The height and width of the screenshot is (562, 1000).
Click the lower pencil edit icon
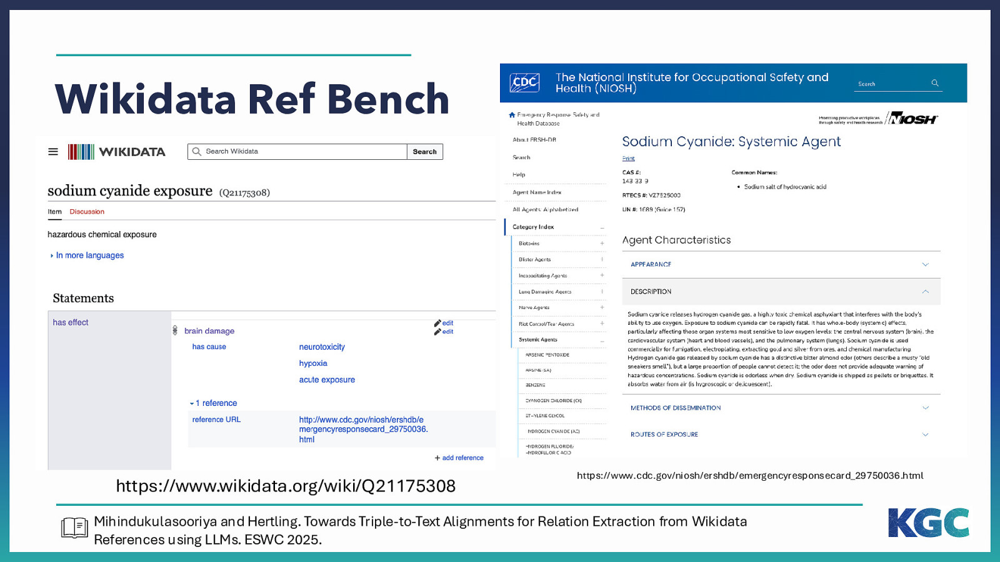coord(437,332)
